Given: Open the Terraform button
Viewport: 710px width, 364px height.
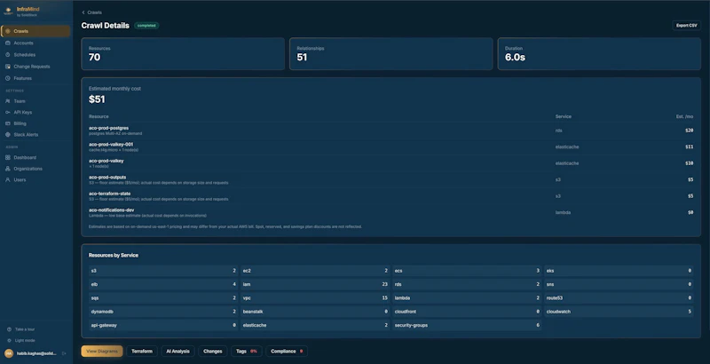Looking at the screenshot, I should pos(142,352).
